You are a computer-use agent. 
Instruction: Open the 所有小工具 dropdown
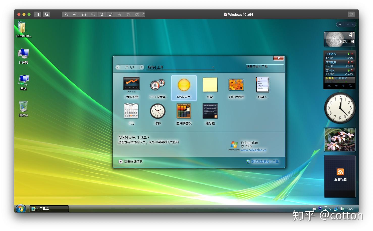coord(213,67)
